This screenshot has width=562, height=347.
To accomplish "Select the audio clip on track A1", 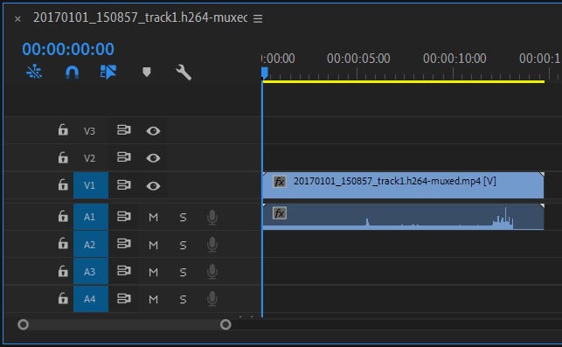I will coord(403,217).
